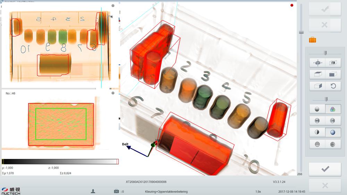
Task: Toggle the blue globe surface enhancement
Action: [x=333, y=133]
